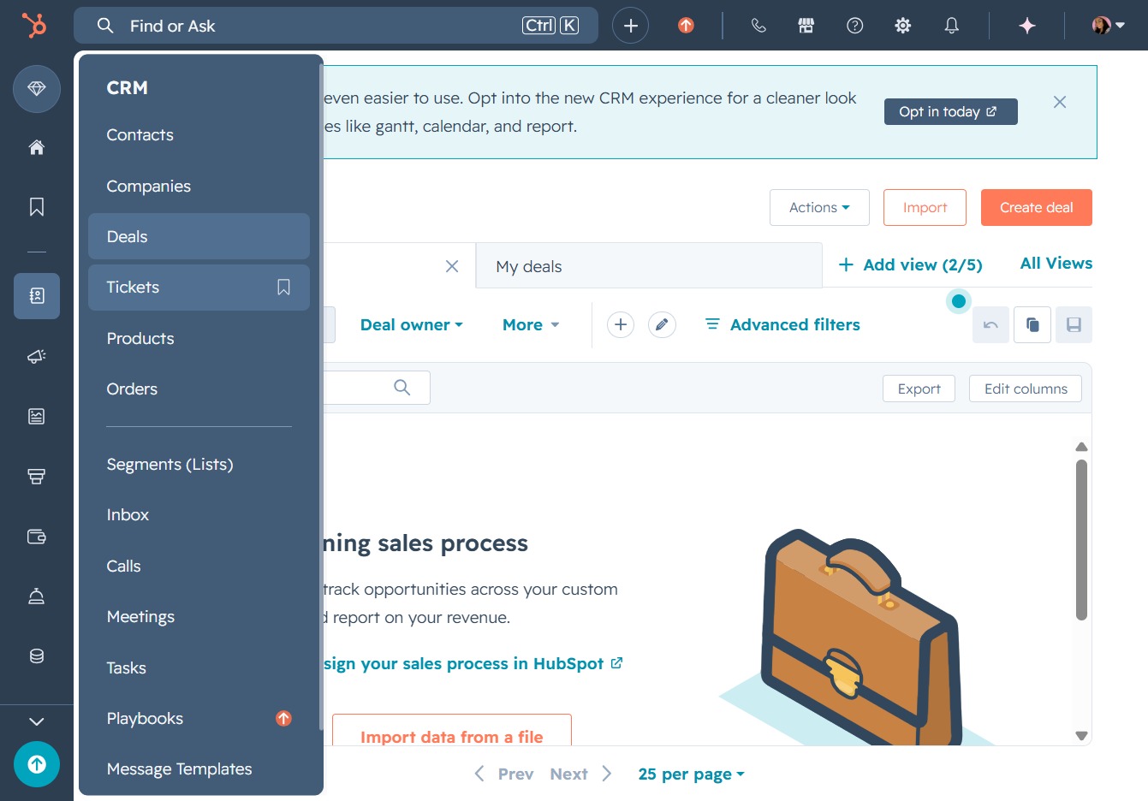
Task: Open the Content image sidebar icon
Action: click(37, 416)
